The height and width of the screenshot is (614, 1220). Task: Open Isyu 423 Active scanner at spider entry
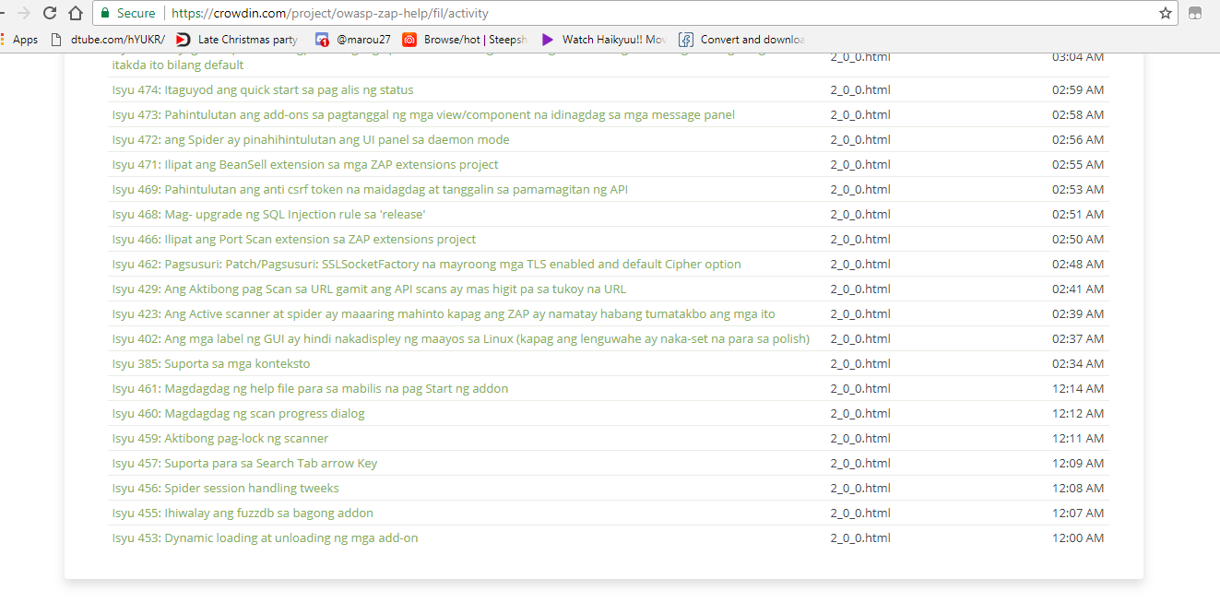444,314
